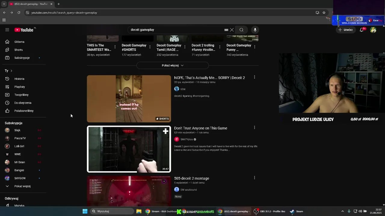Switch to OBS 31.1.2 in taskbar
Screen dimensions: 385x216
pyautogui.click(x=270, y=211)
